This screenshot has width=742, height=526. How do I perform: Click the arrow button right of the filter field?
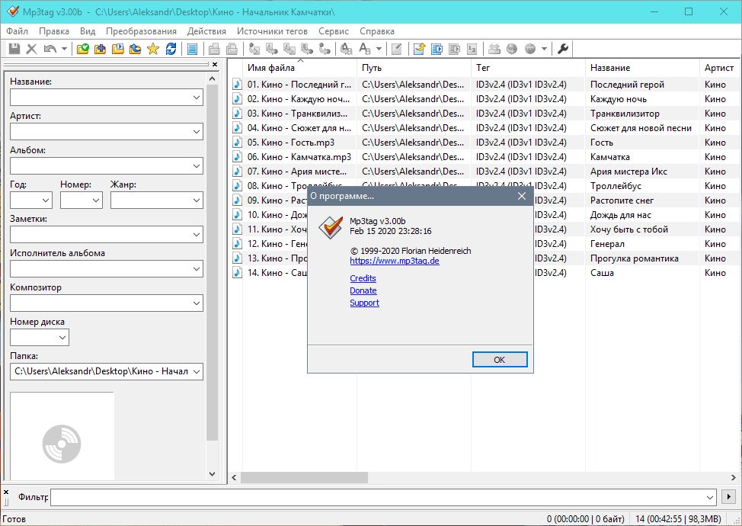[728, 496]
